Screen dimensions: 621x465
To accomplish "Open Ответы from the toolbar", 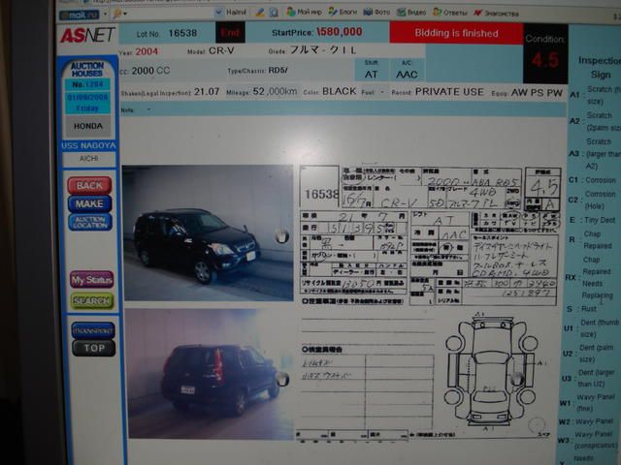I will [449, 13].
